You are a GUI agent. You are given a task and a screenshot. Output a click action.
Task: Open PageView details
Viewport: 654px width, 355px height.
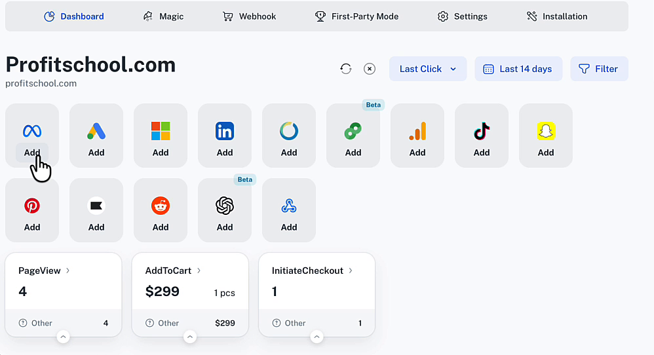[x=44, y=271]
